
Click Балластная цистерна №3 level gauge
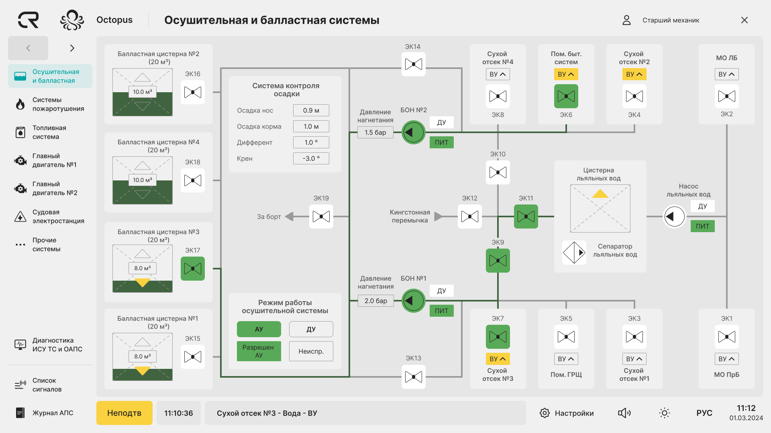[143, 269]
